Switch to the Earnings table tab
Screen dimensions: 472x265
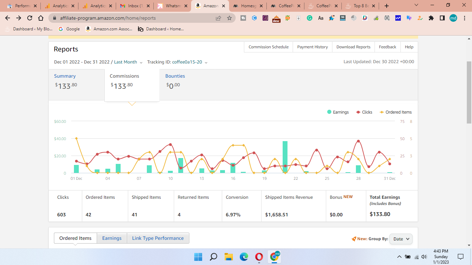[x=112, y=238]
